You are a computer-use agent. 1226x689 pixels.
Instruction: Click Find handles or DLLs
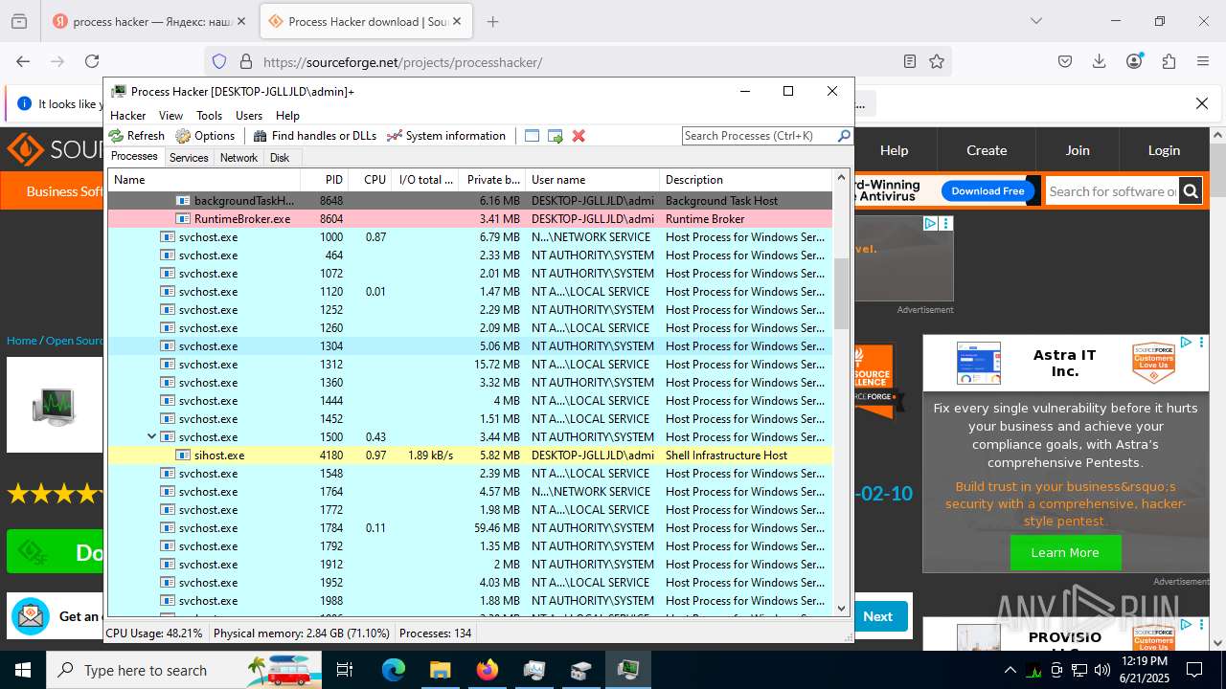(x=315, y=136)
